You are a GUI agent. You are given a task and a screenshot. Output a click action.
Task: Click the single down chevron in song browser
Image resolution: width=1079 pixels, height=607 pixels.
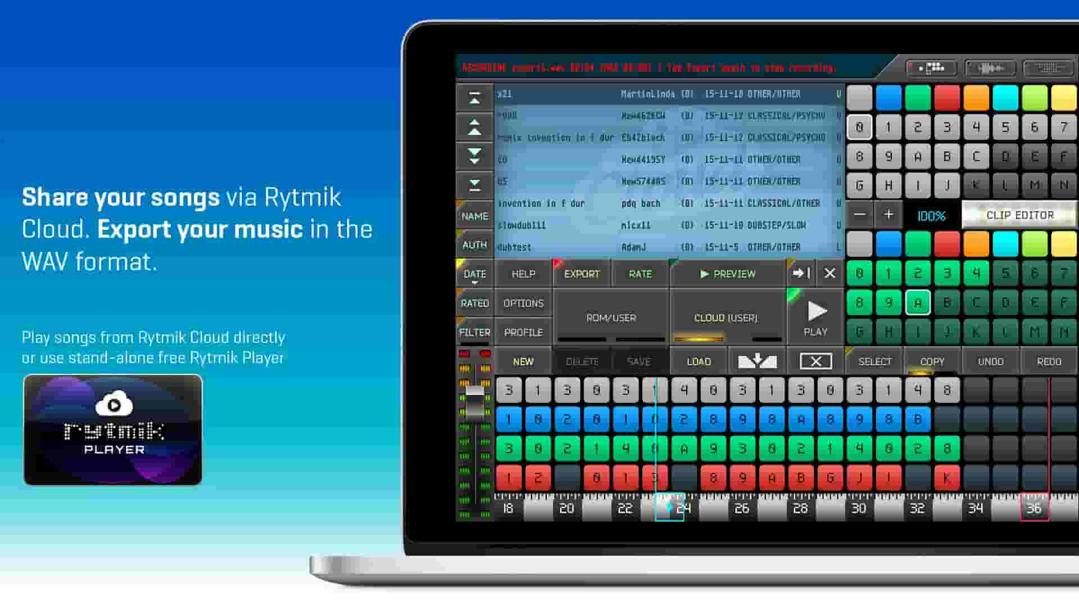pyautogui.click(x=475, y=156)
